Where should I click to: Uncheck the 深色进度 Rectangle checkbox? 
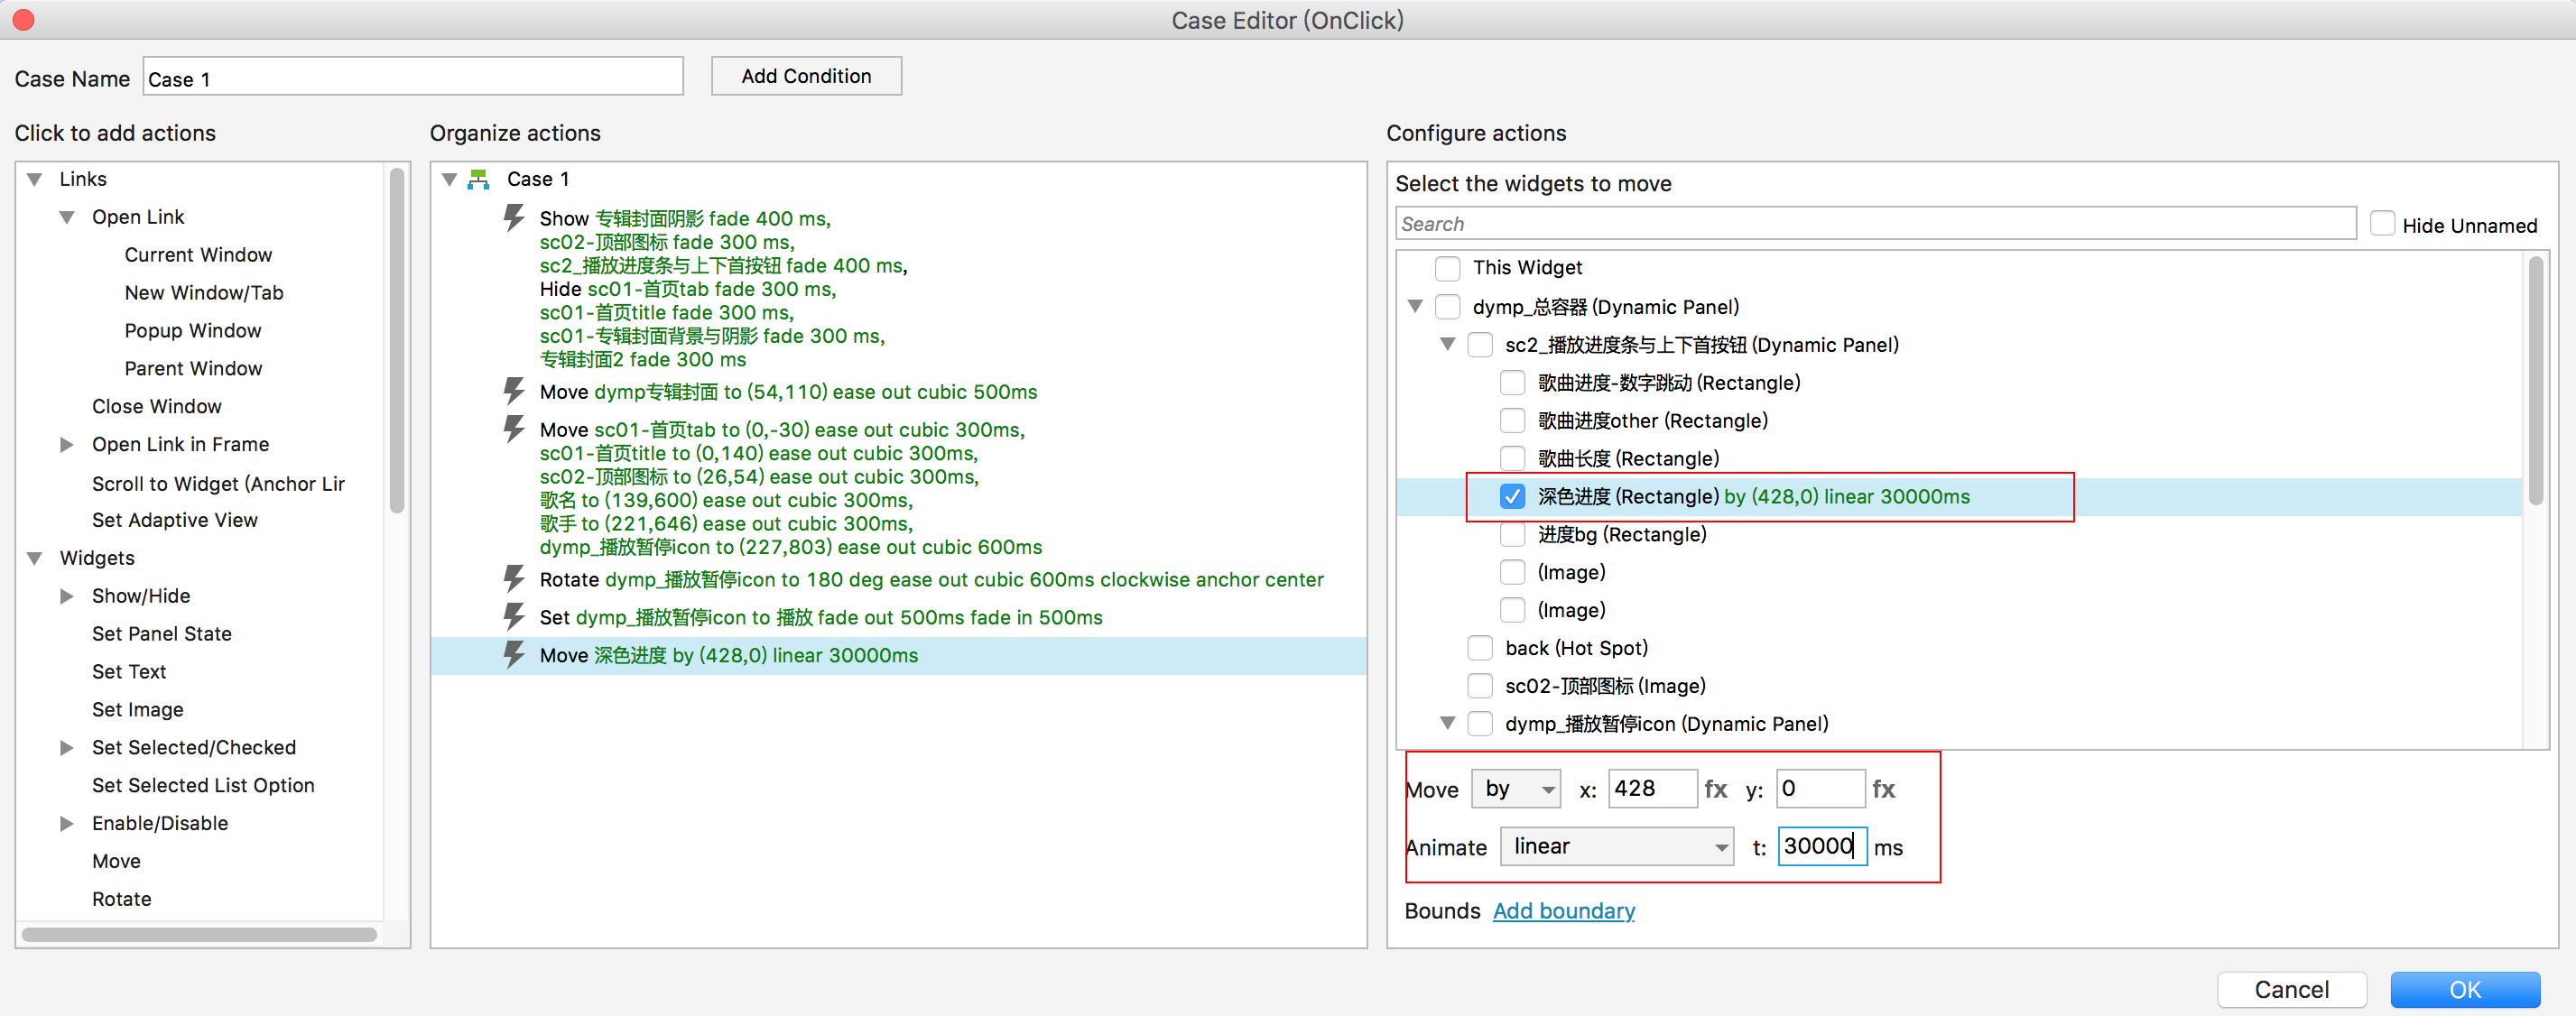[x=1512, y=496]
